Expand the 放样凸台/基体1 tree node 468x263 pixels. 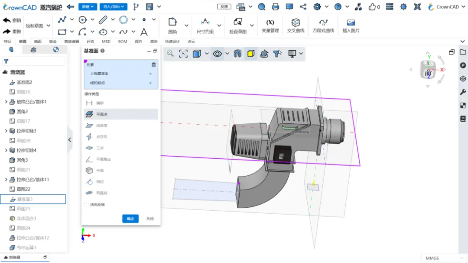click(6, 102)
